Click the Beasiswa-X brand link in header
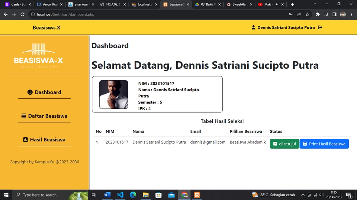The width and height of the screenshot is (357, 200). pyautogui.click(x=46, y=28)
